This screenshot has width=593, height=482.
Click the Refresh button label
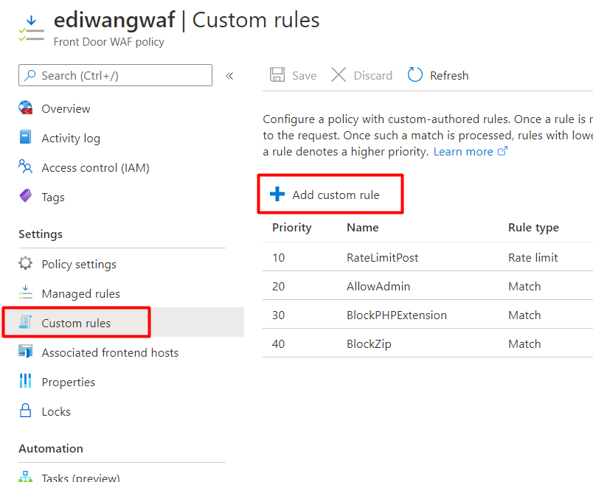(x=449, y=76)
